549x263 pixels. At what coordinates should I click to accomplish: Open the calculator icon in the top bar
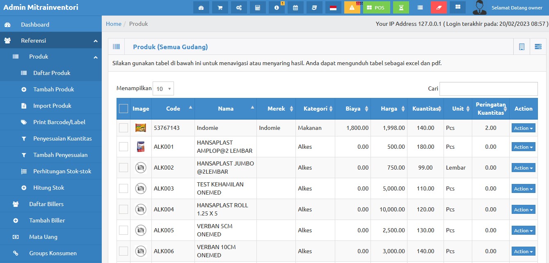pyautogui.click(x=258, y=7)
